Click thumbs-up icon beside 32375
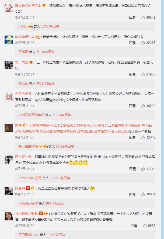Viewport: 164px width, 239px height. pyautogui.click(x=143, y=43)
